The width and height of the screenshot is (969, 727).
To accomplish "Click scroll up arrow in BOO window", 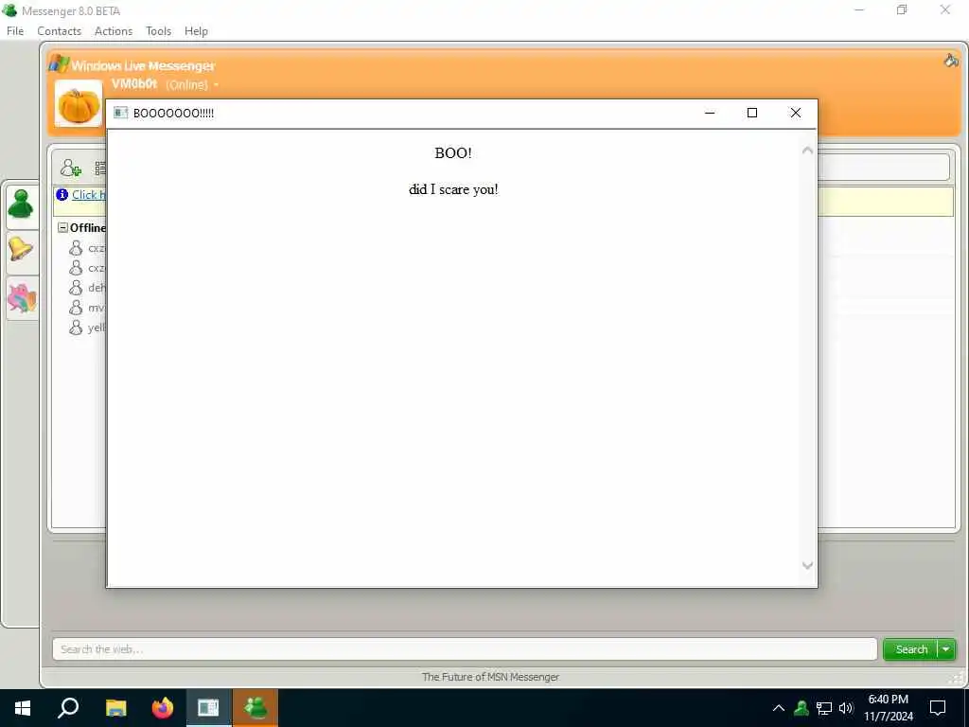I will click(x=807, y=151).
